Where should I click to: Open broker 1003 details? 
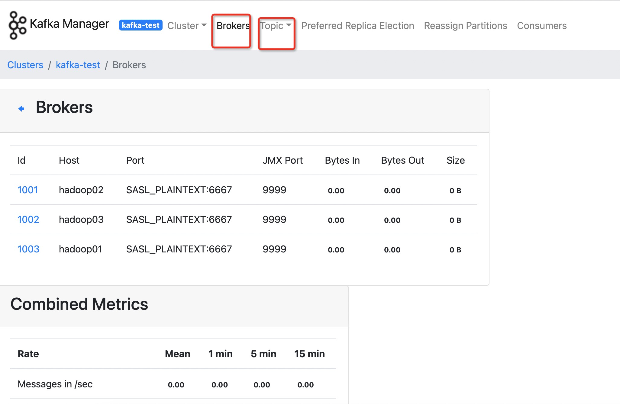pyautogui.click(x=28, y=249)
